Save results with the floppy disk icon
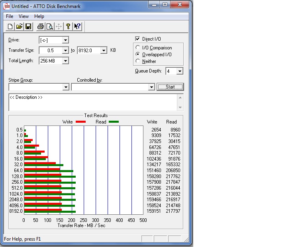 (28, 27)
